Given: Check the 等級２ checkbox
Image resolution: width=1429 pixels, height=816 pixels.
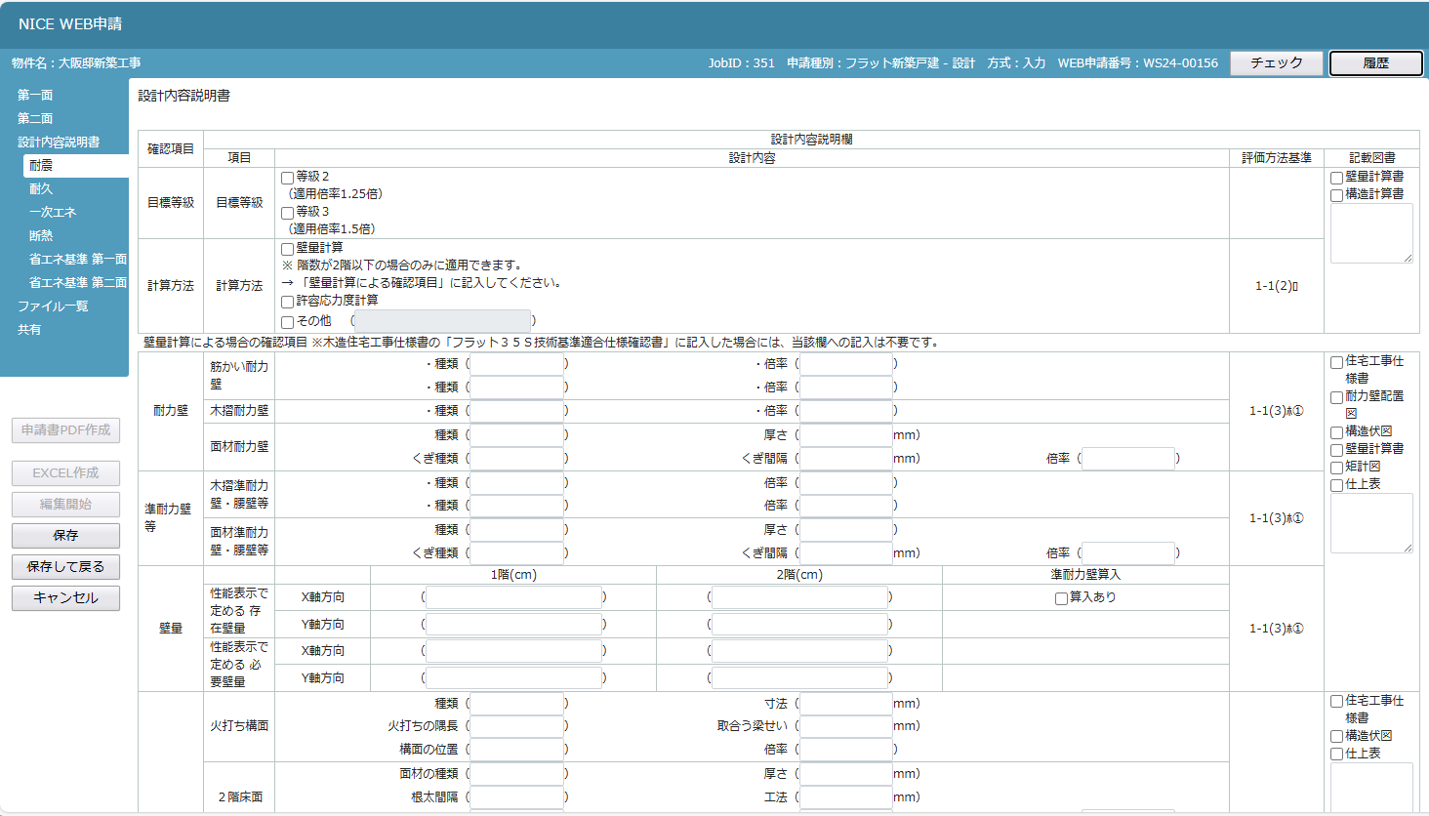Looking at the screenshot, I should [288, 178].
